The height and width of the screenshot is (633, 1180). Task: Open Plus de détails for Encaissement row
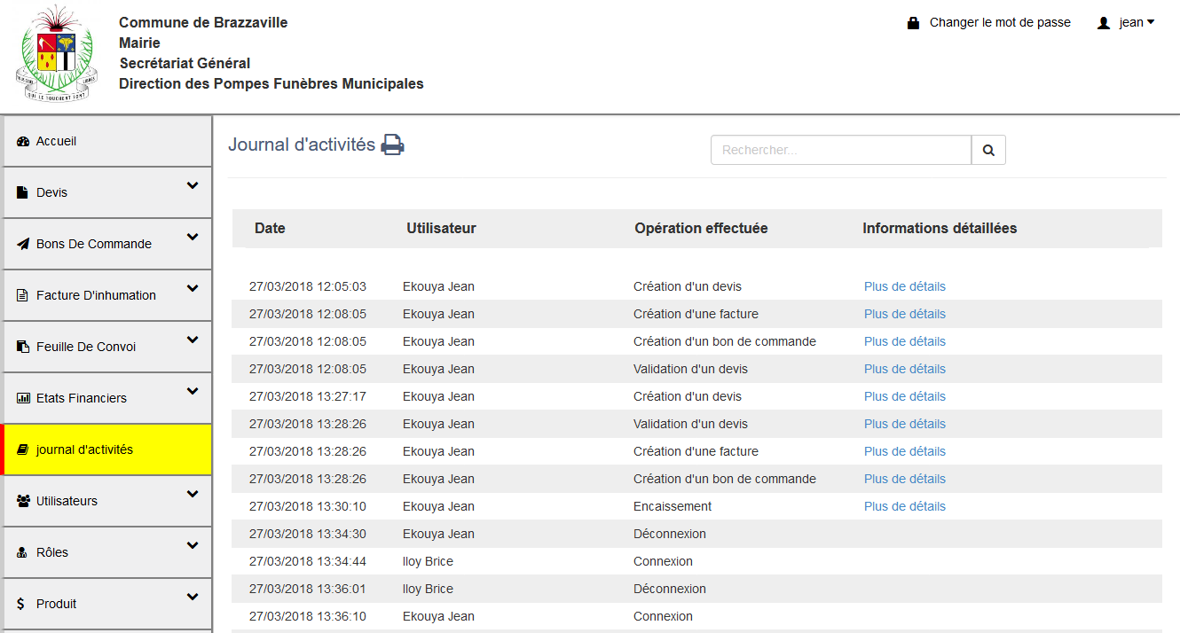click(904, 506)
